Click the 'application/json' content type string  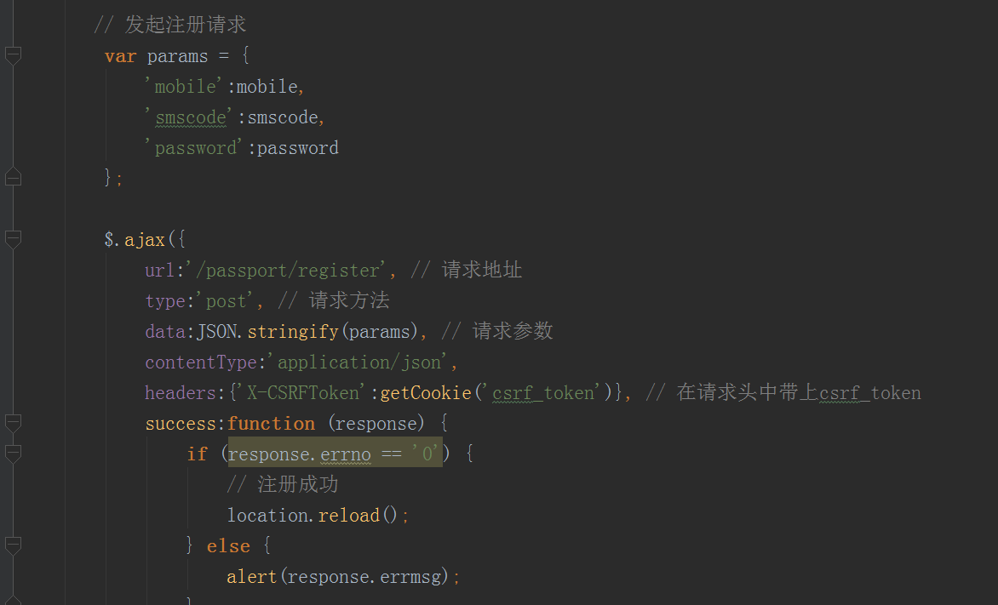(360, 362)
